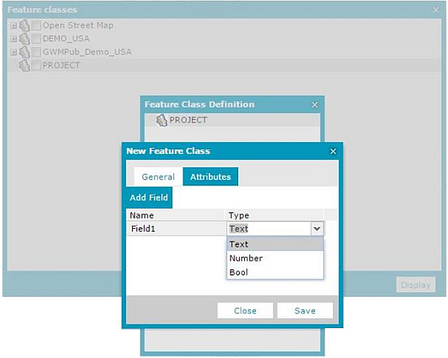Screen dimensions: 448x358
Task: Expand the GWMPub_Demo_USA tree node
Action: pyautogui.click(x=13, y=52)
